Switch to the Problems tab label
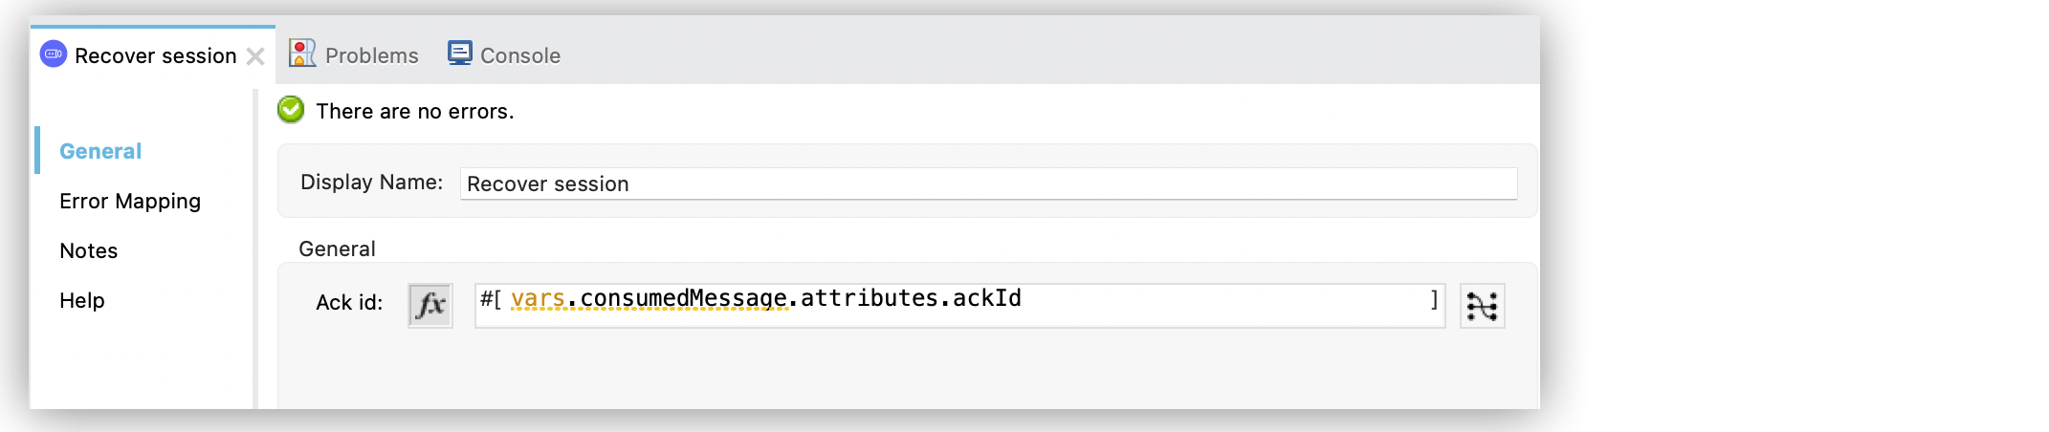The height and width of the screenshot is (432, 2049). point(371,55)
